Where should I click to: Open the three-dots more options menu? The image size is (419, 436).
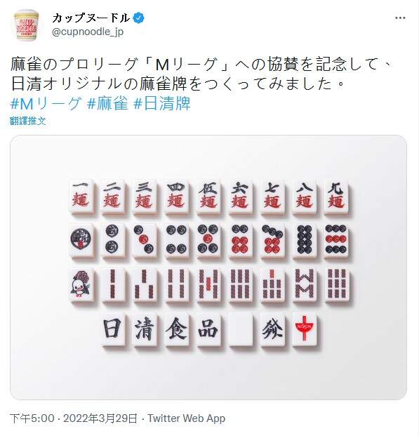click(x=400, y=18)
